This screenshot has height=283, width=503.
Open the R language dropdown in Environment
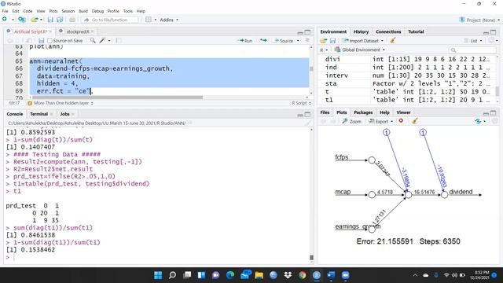pyautogui.click(x=324, y=50)
